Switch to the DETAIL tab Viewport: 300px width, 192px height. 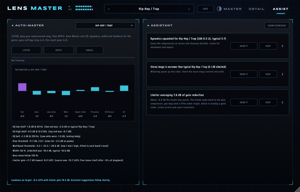[x=256, y=9]
